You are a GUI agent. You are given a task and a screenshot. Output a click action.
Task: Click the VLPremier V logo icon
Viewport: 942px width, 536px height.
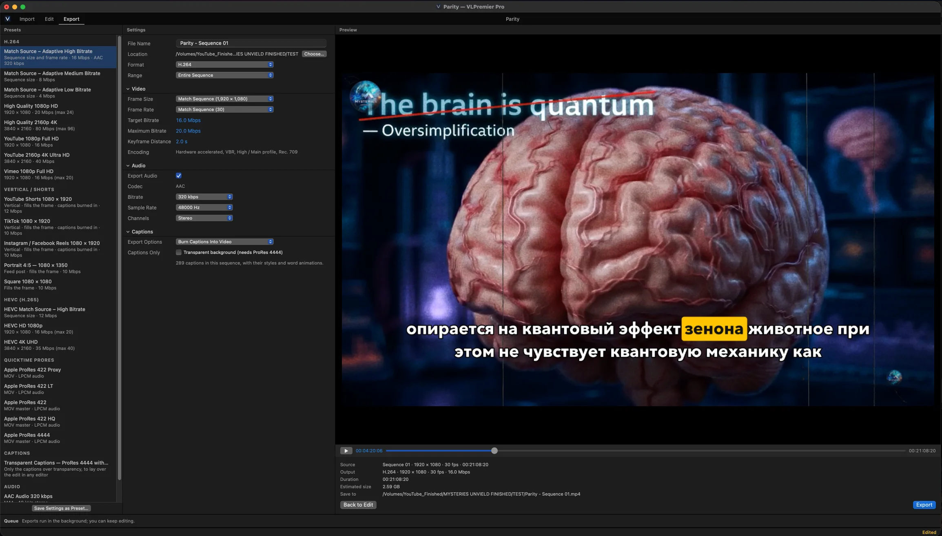pos(7,19)
